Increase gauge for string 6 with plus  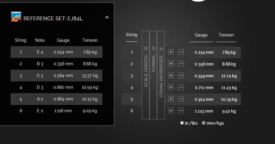(171, 110)
